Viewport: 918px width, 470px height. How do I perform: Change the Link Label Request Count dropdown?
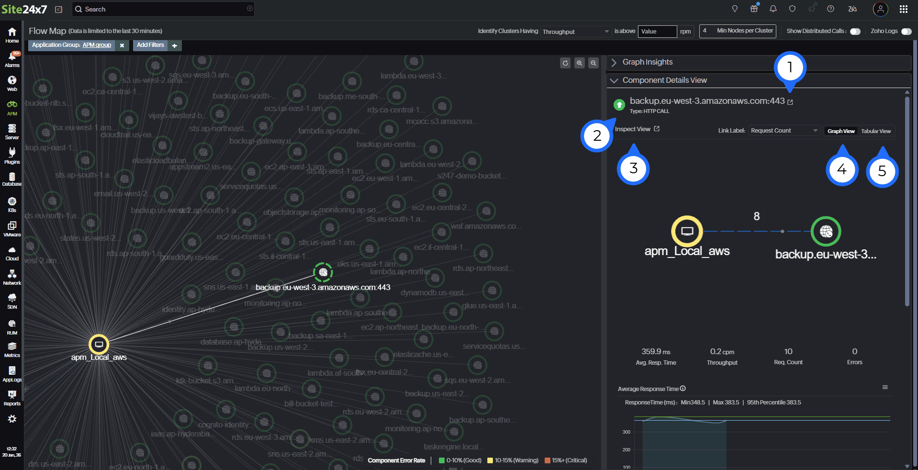(x=784, y=130)
